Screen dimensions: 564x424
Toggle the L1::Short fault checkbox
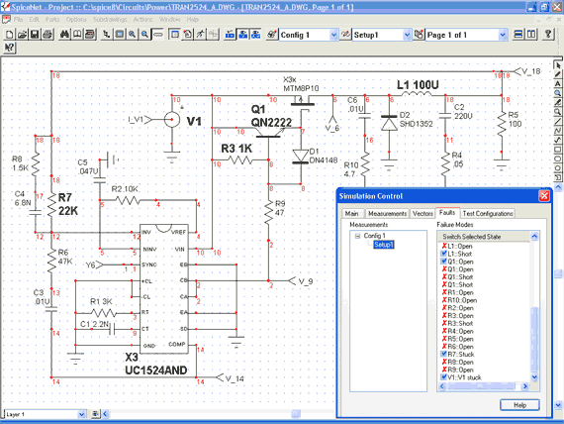(x=444, y=254)
